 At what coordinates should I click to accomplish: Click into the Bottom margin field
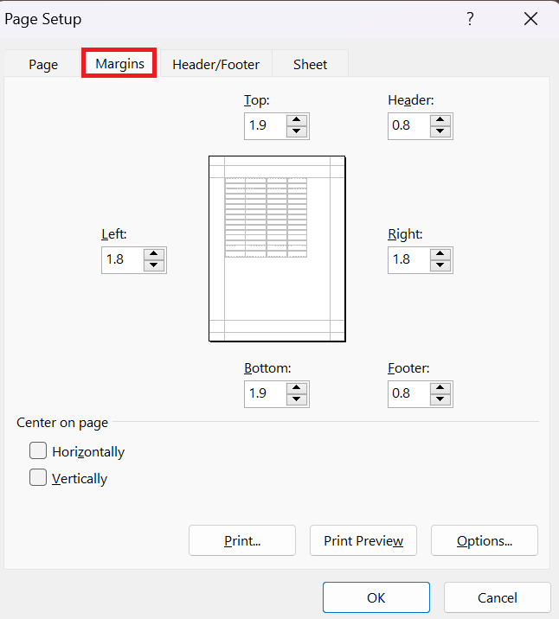click(x=265, y=394)
